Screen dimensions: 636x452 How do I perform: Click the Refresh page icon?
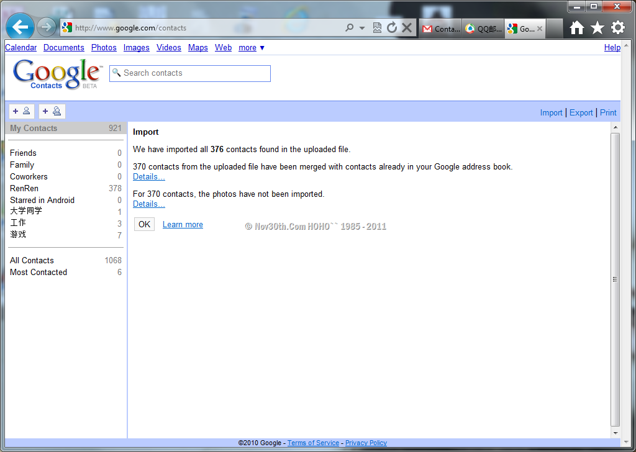pyautogui.click(x=392, y=27)
